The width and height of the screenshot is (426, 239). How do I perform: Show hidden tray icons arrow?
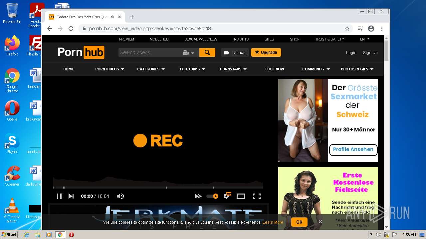coord(371,235)
